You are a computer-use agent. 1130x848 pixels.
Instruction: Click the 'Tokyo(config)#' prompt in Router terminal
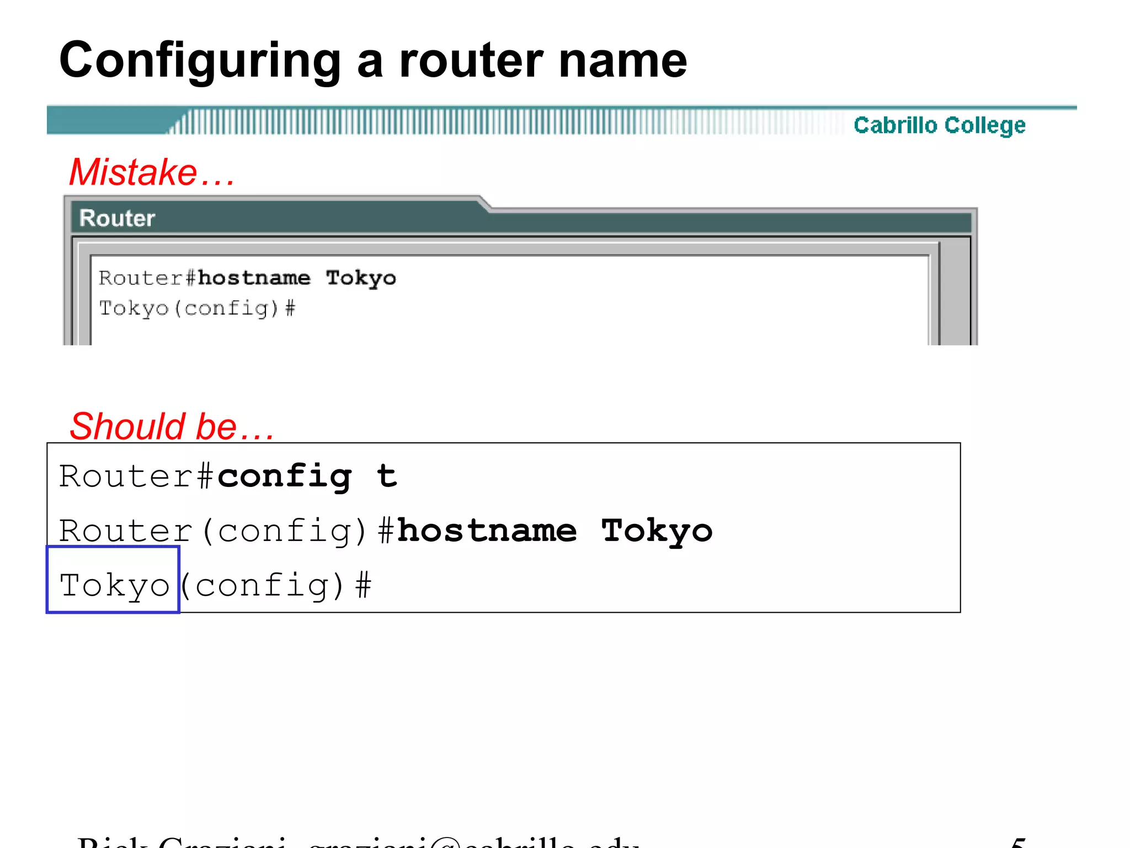197,309
